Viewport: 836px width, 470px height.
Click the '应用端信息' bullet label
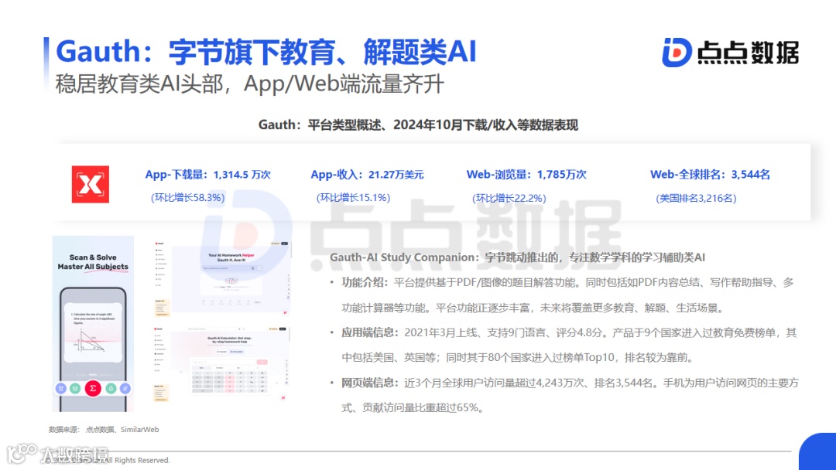[370, 332]
